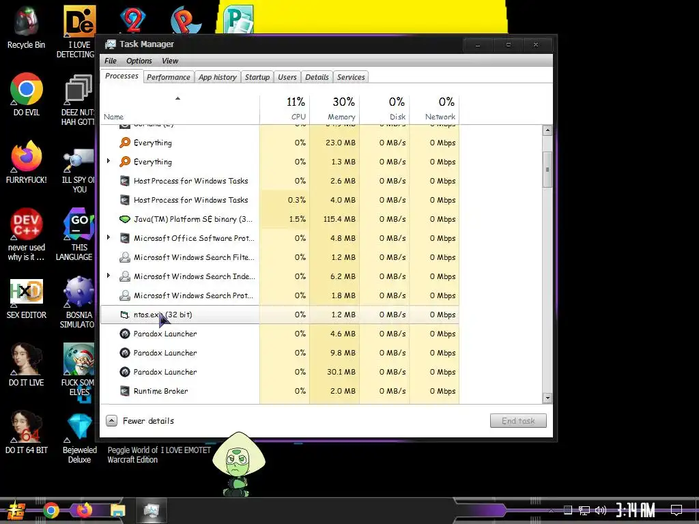699x524 pixels.
Task: Click the Host Process icon using 2.6 MB
Action: (x=125, y=181)
